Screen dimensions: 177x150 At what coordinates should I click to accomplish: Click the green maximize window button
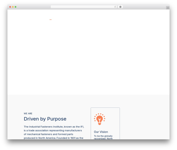16,7
